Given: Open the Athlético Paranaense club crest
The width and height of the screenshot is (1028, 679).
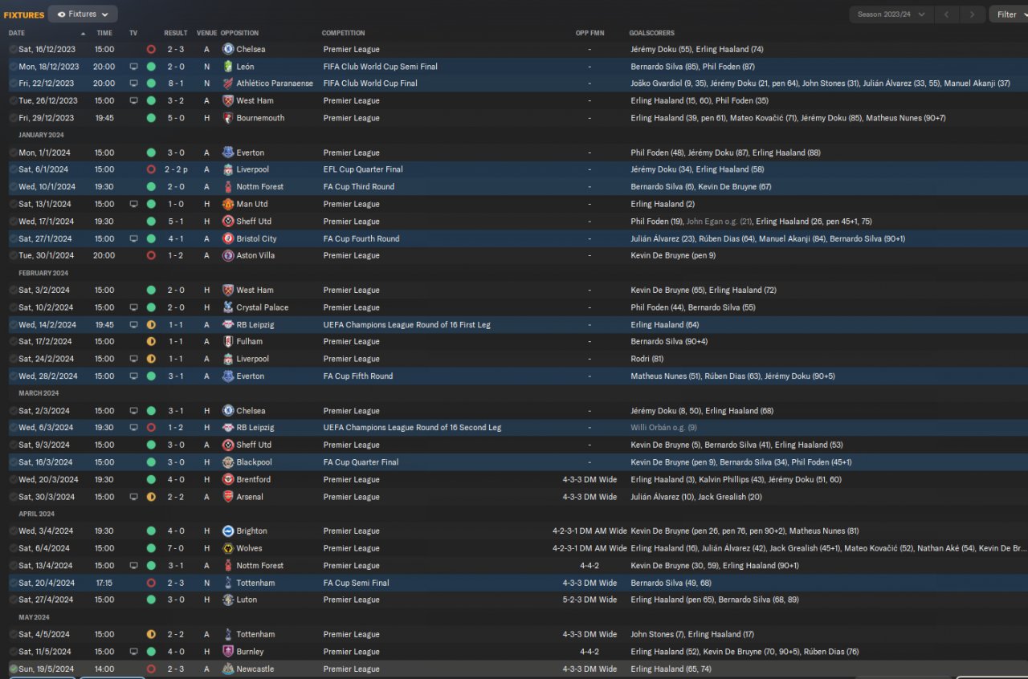Looking at the screenshot, I should 228,83.
